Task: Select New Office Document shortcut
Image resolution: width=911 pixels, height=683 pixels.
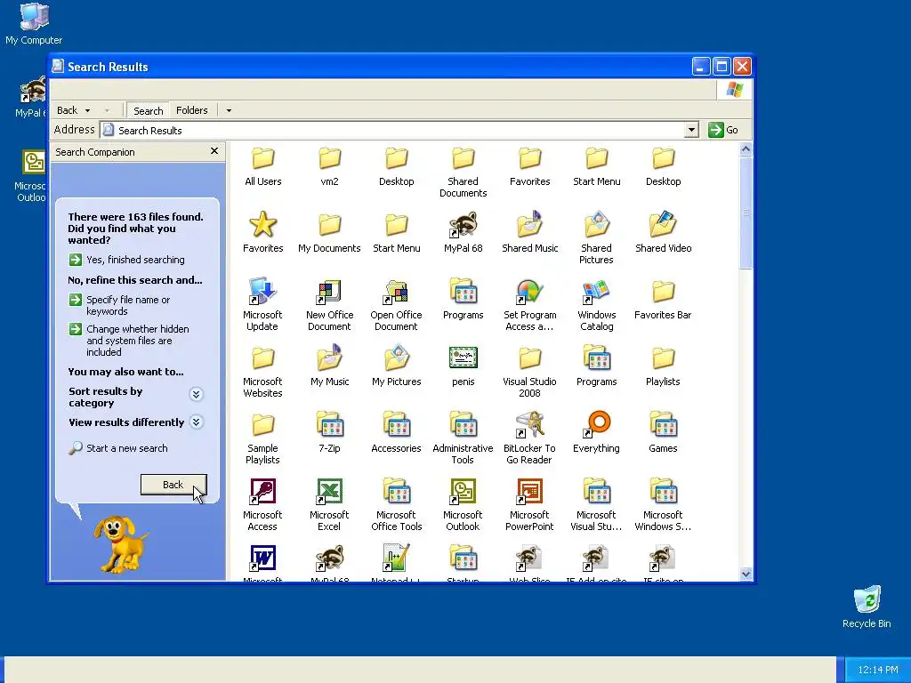Action: tap(329, 305)
